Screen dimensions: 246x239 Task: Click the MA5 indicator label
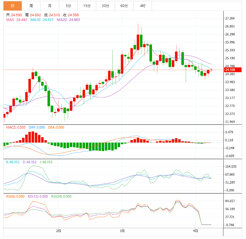coord(17,20)
